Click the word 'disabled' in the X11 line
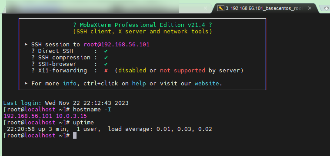330x156 pixels. pos(132,71)
